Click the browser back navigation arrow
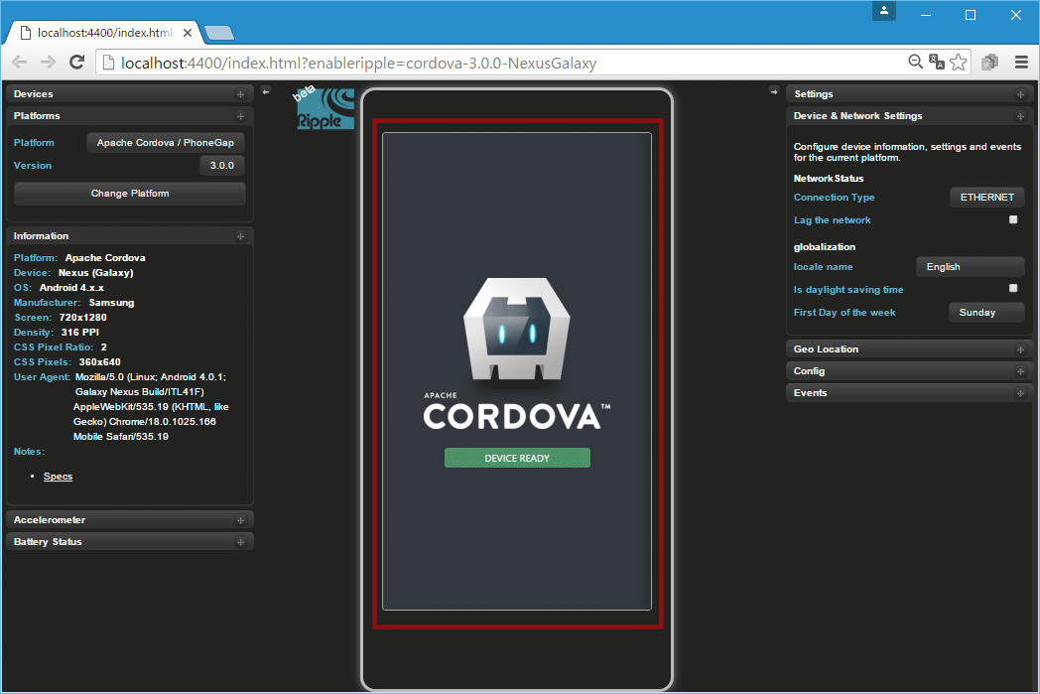Image resolution: width=1040 pixels, height=694 pixels. click(18, 62)
